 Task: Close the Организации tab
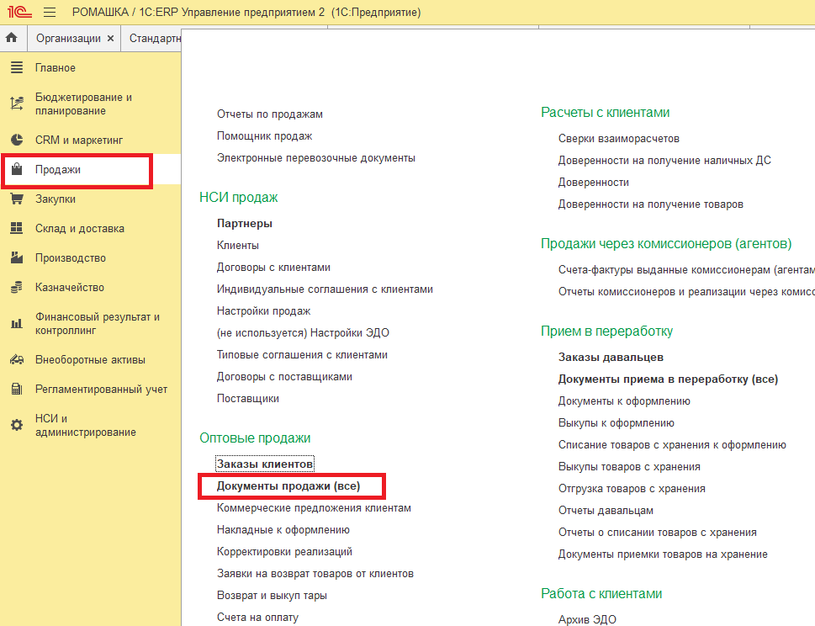[x=110, y=39]
